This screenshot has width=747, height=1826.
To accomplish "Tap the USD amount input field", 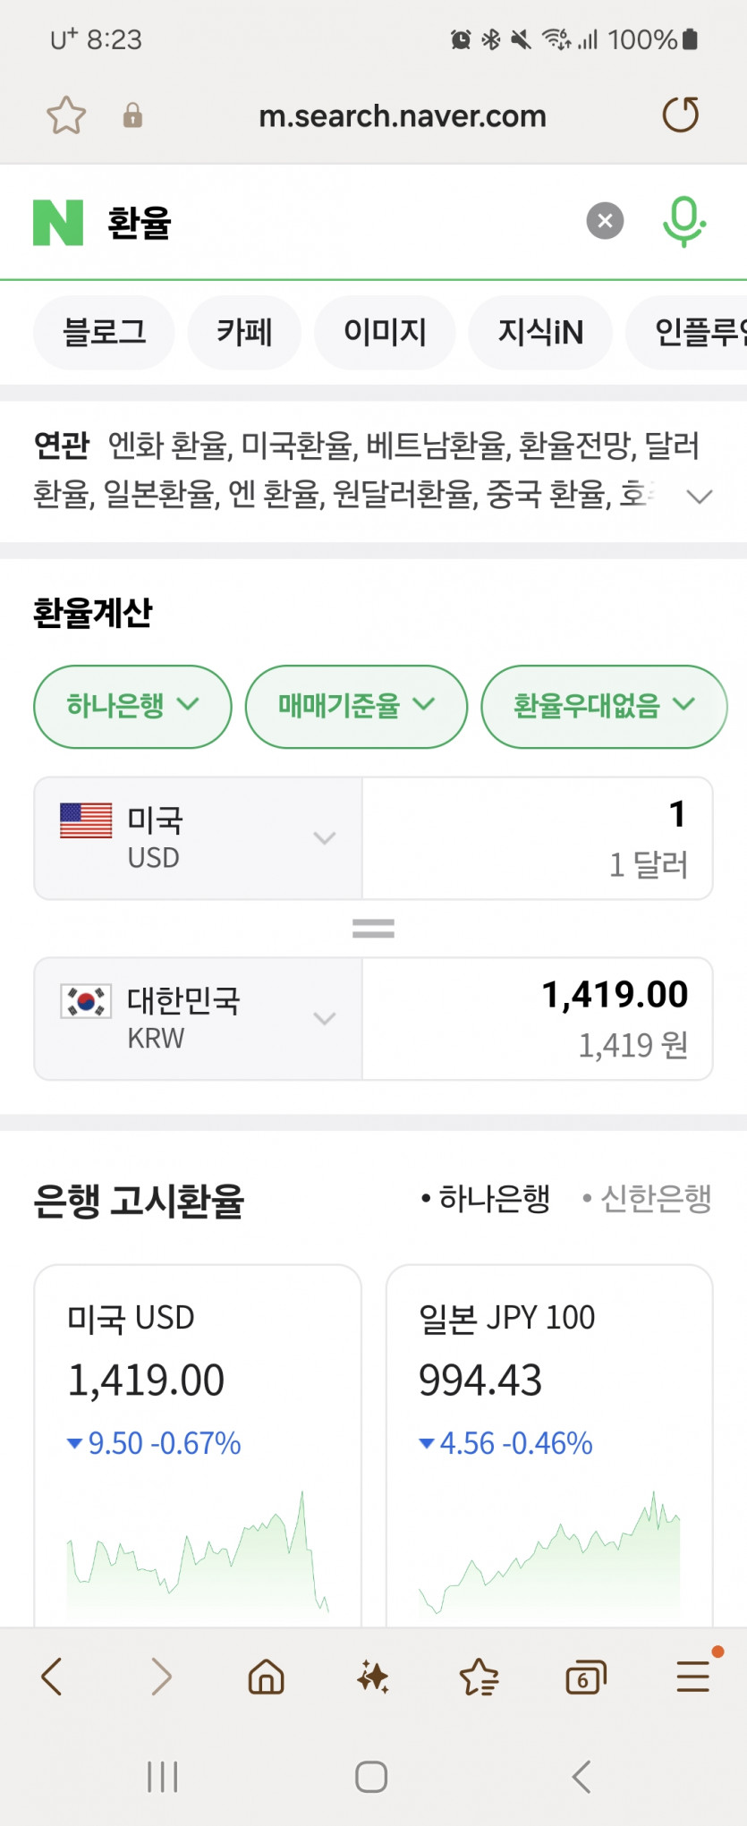I will 537,837.
